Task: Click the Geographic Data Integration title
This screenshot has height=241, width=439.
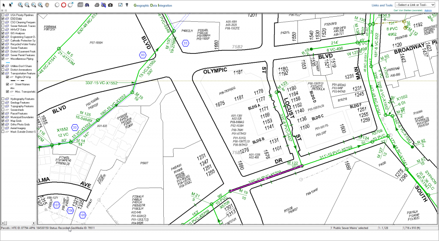Action: 153,6
